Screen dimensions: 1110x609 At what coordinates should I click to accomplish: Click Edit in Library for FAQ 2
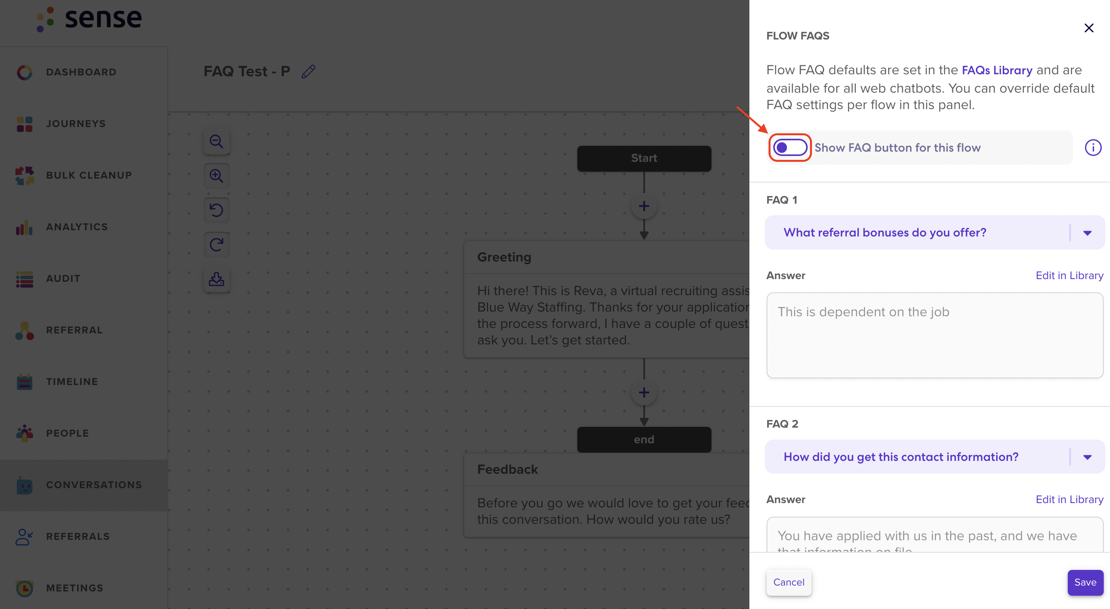[1069, 500]
